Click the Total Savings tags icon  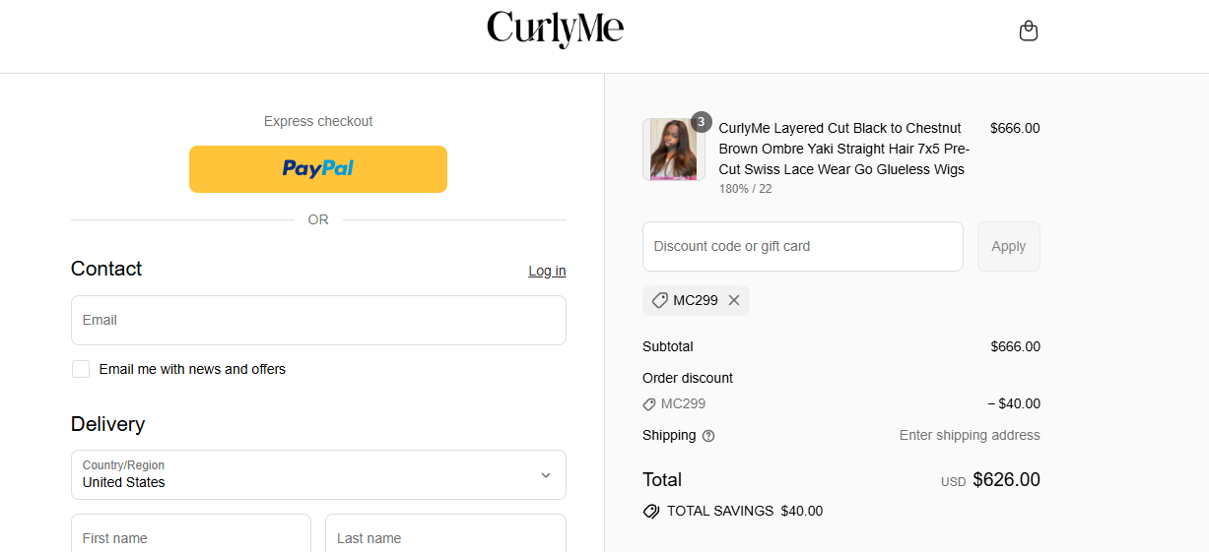(650, 511)
